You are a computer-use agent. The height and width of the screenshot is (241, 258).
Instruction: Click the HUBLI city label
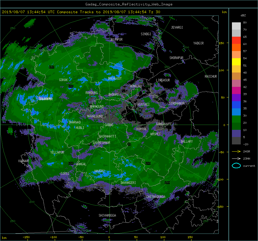click(80, 128)
